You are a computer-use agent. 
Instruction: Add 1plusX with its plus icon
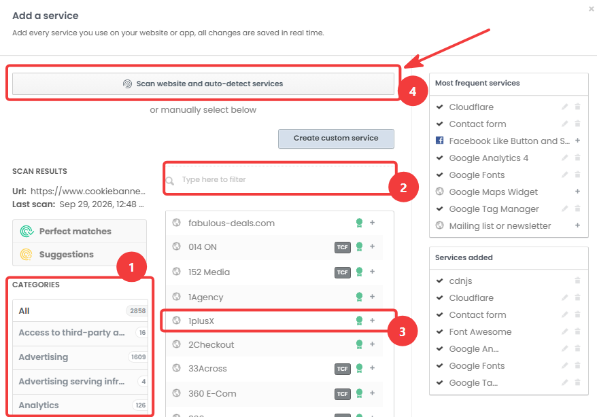click(373, 321)
